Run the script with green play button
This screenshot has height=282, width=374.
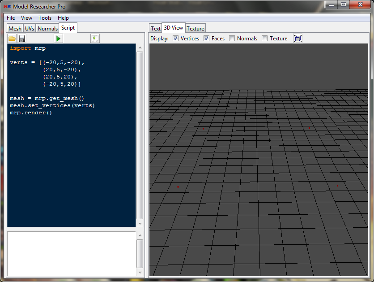coord(58,39)
